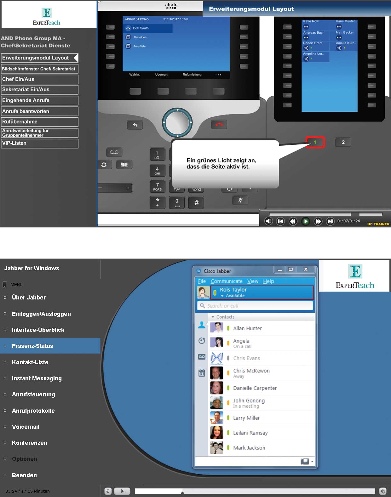The image size is (391, 497).
Task: Open the phone's contacts book key
Action: point(124,165)
